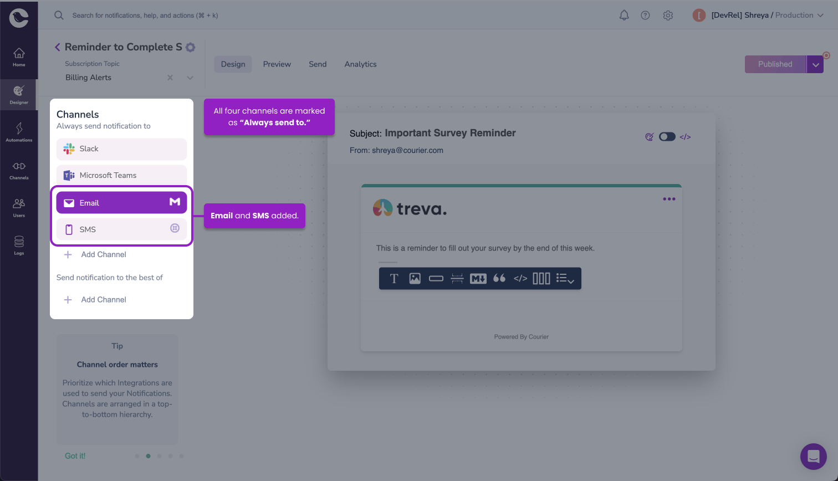Open the Logs sidebar icon
This screenshot has height=481, width=838.
coord(19,245)
